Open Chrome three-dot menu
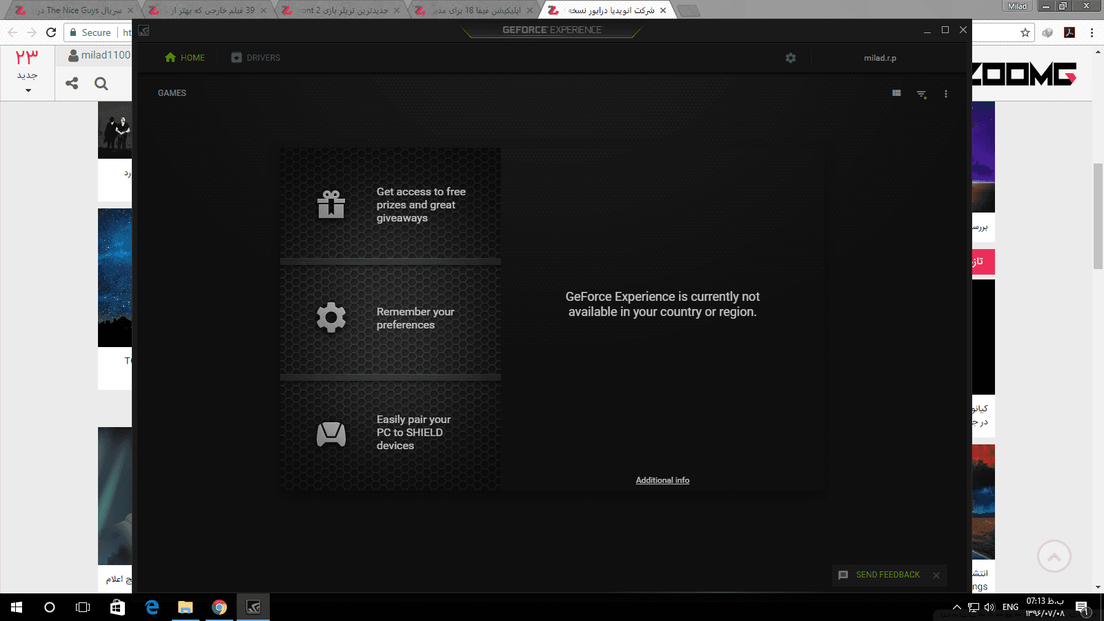This screenshot has width=1104, height=621. (1092, 32)
